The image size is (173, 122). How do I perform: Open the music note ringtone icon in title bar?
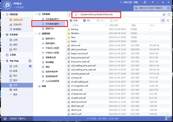coord(145,2)
